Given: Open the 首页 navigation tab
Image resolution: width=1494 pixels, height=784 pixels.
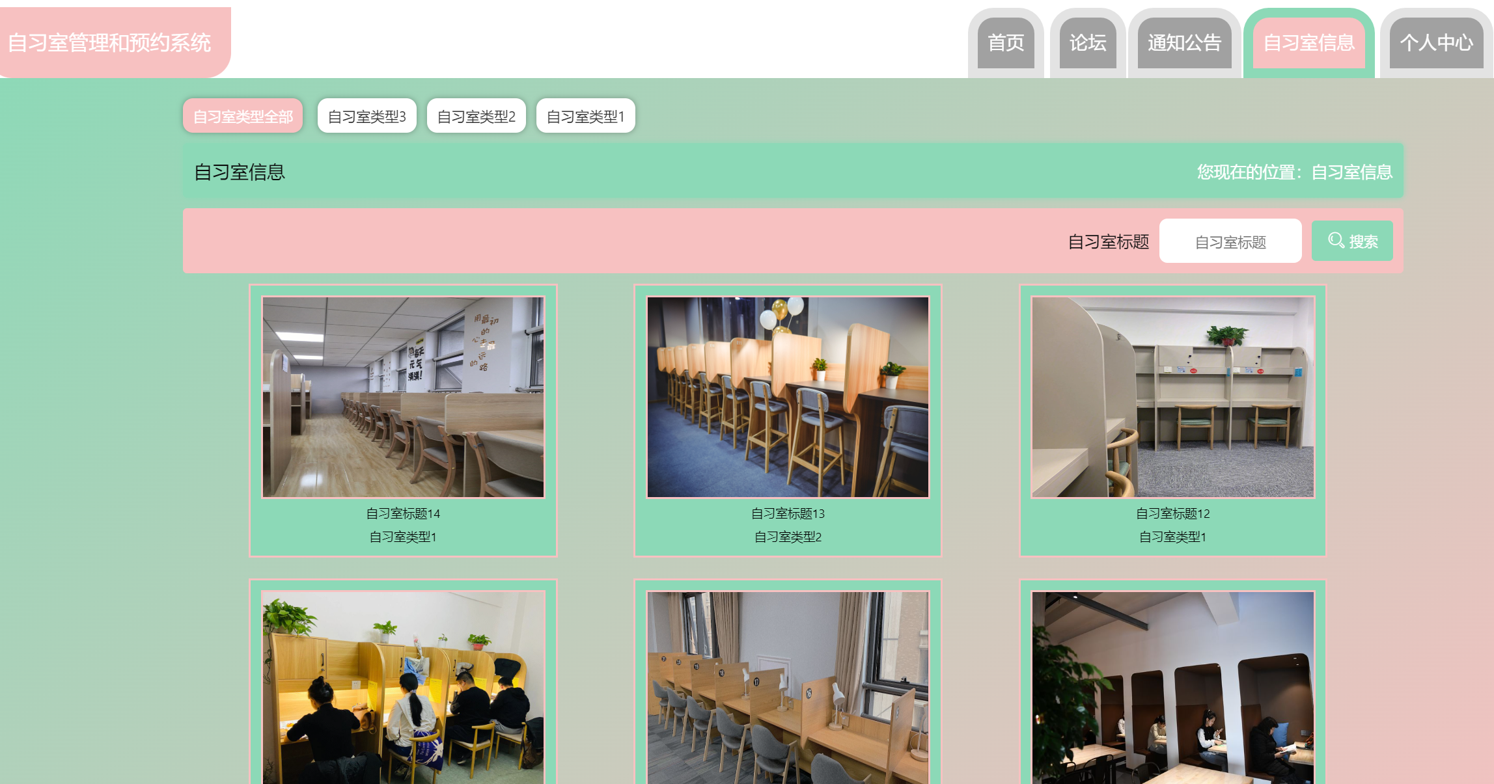Looking at the screenshot, I should click(x=1006, y=43).
